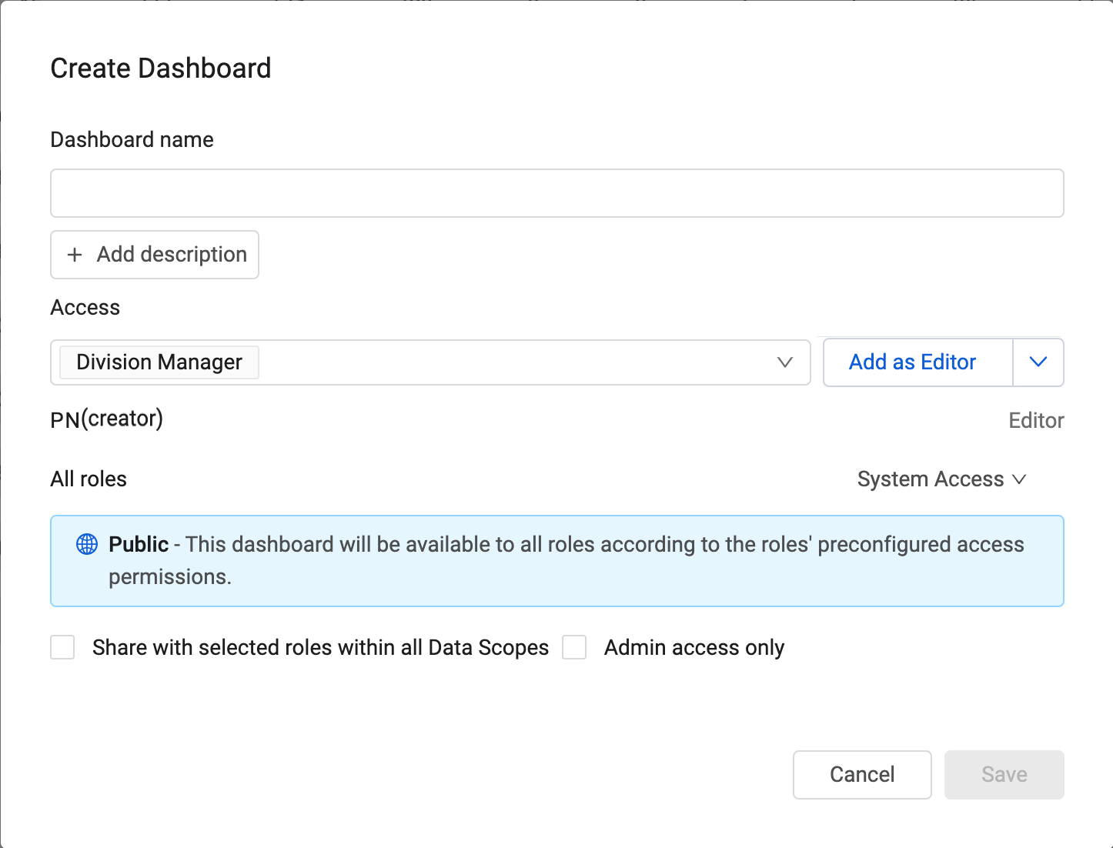1113x848 pixels.
Task: Open the System Access dropdown
Action: pyautogui.click(x=941, y=479)
